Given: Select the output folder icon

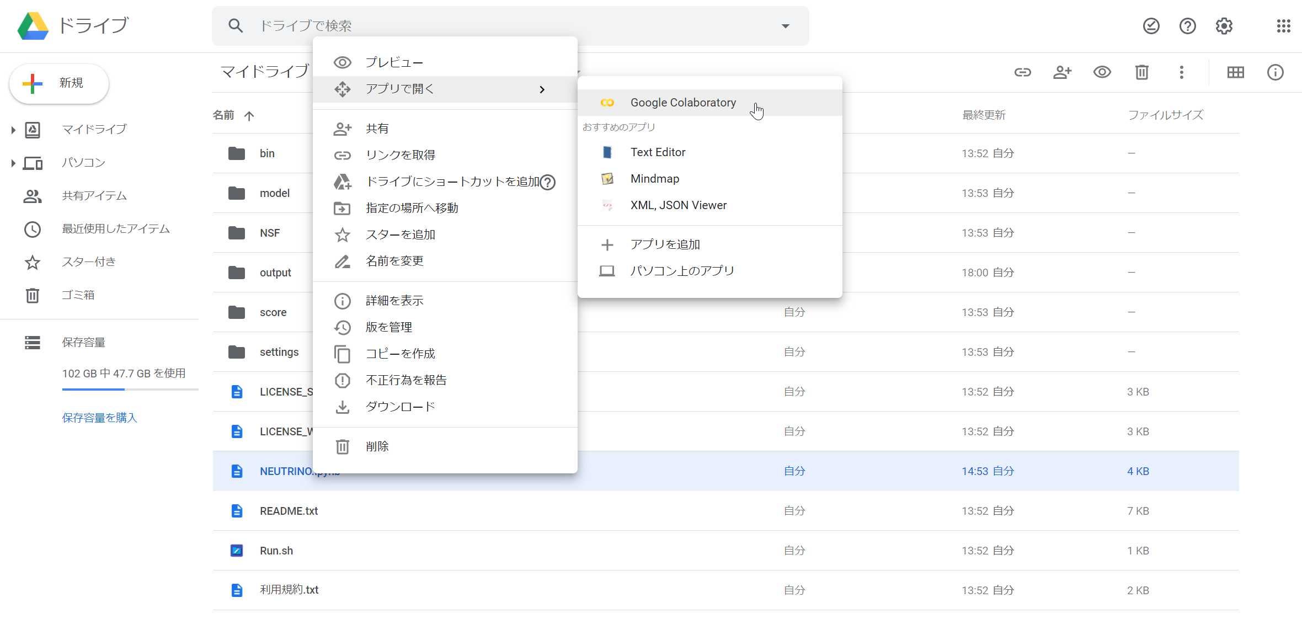Looking at the screenshot, I should [x=237, y=273].
